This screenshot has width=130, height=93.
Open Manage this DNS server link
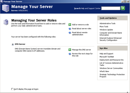82,50
